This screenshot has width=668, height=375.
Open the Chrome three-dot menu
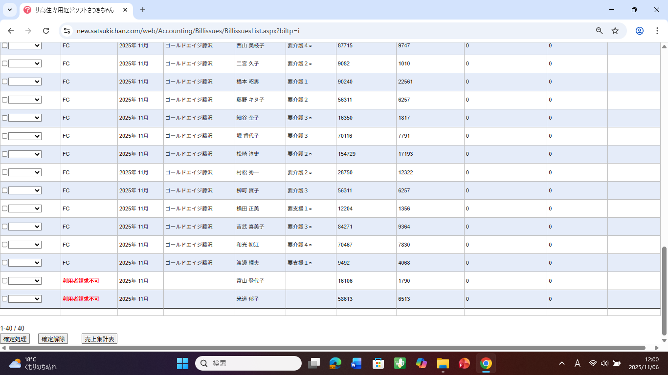656,31
